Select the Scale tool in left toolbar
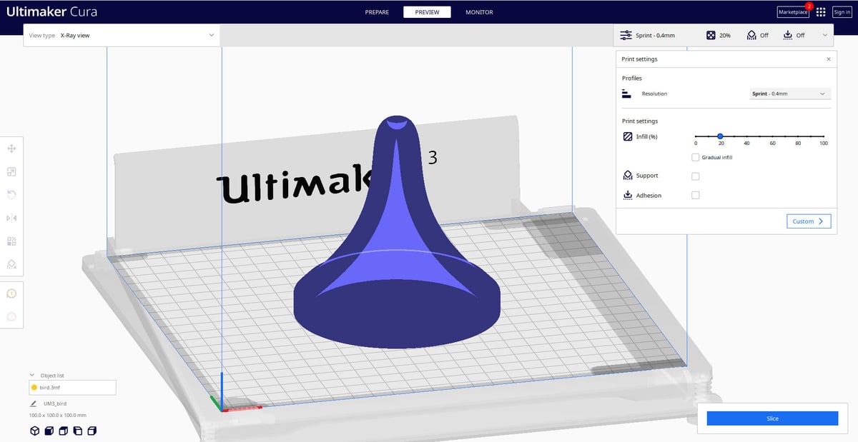The height and width of the screenshot is (442, 858). point(11,171)
